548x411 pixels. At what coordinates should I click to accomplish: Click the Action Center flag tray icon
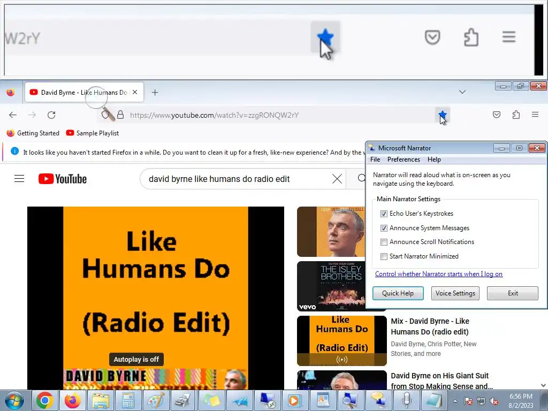tap(468, 401)
